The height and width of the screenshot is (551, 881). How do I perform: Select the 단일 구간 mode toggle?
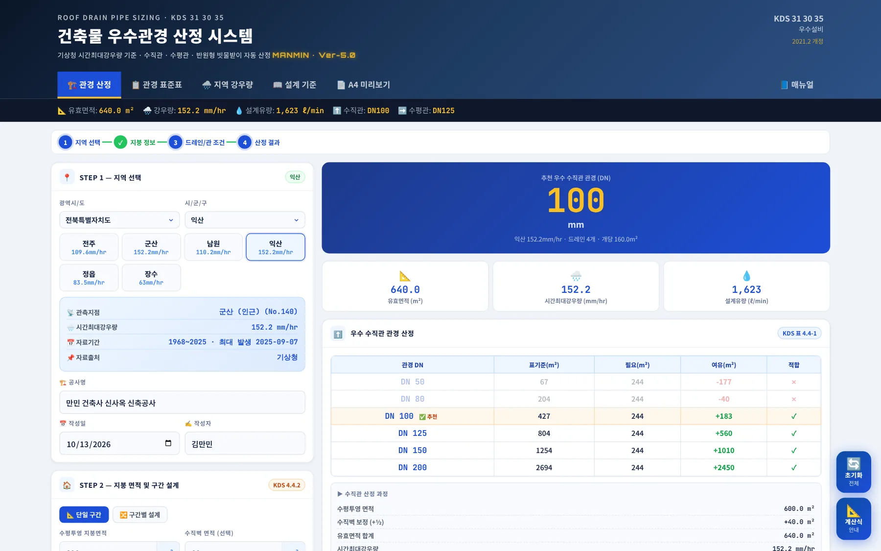coord(84,515)
